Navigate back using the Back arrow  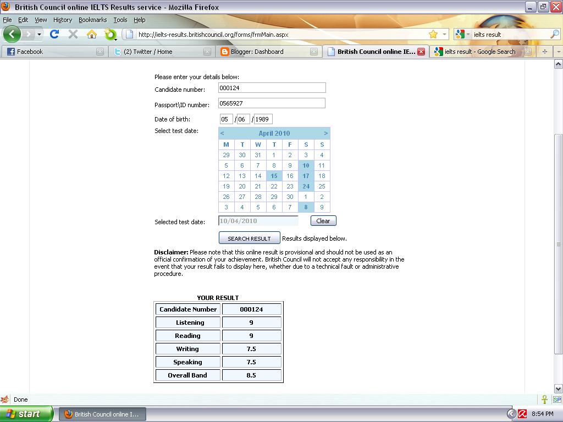click(12, 34)
